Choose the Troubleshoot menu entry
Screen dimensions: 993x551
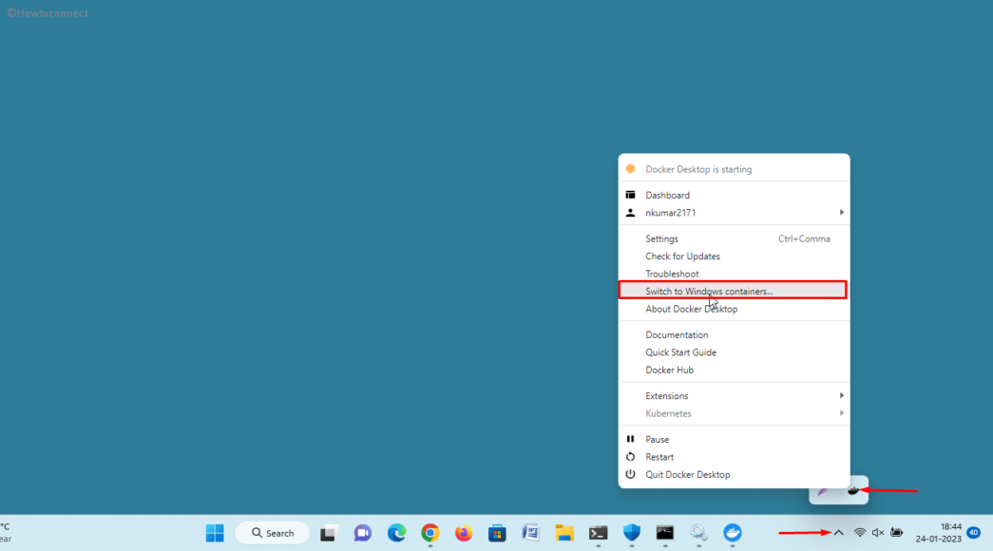(734, 274)
